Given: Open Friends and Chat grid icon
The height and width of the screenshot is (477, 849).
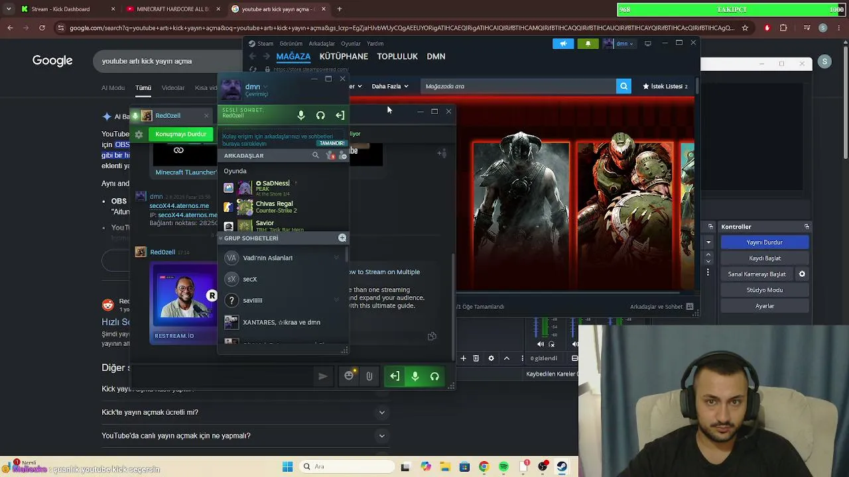Looking at the screenshot, I should 690,307.
